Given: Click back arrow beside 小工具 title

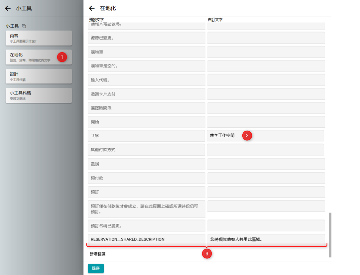Looking at the screenshot, I should tap(8, 8).
